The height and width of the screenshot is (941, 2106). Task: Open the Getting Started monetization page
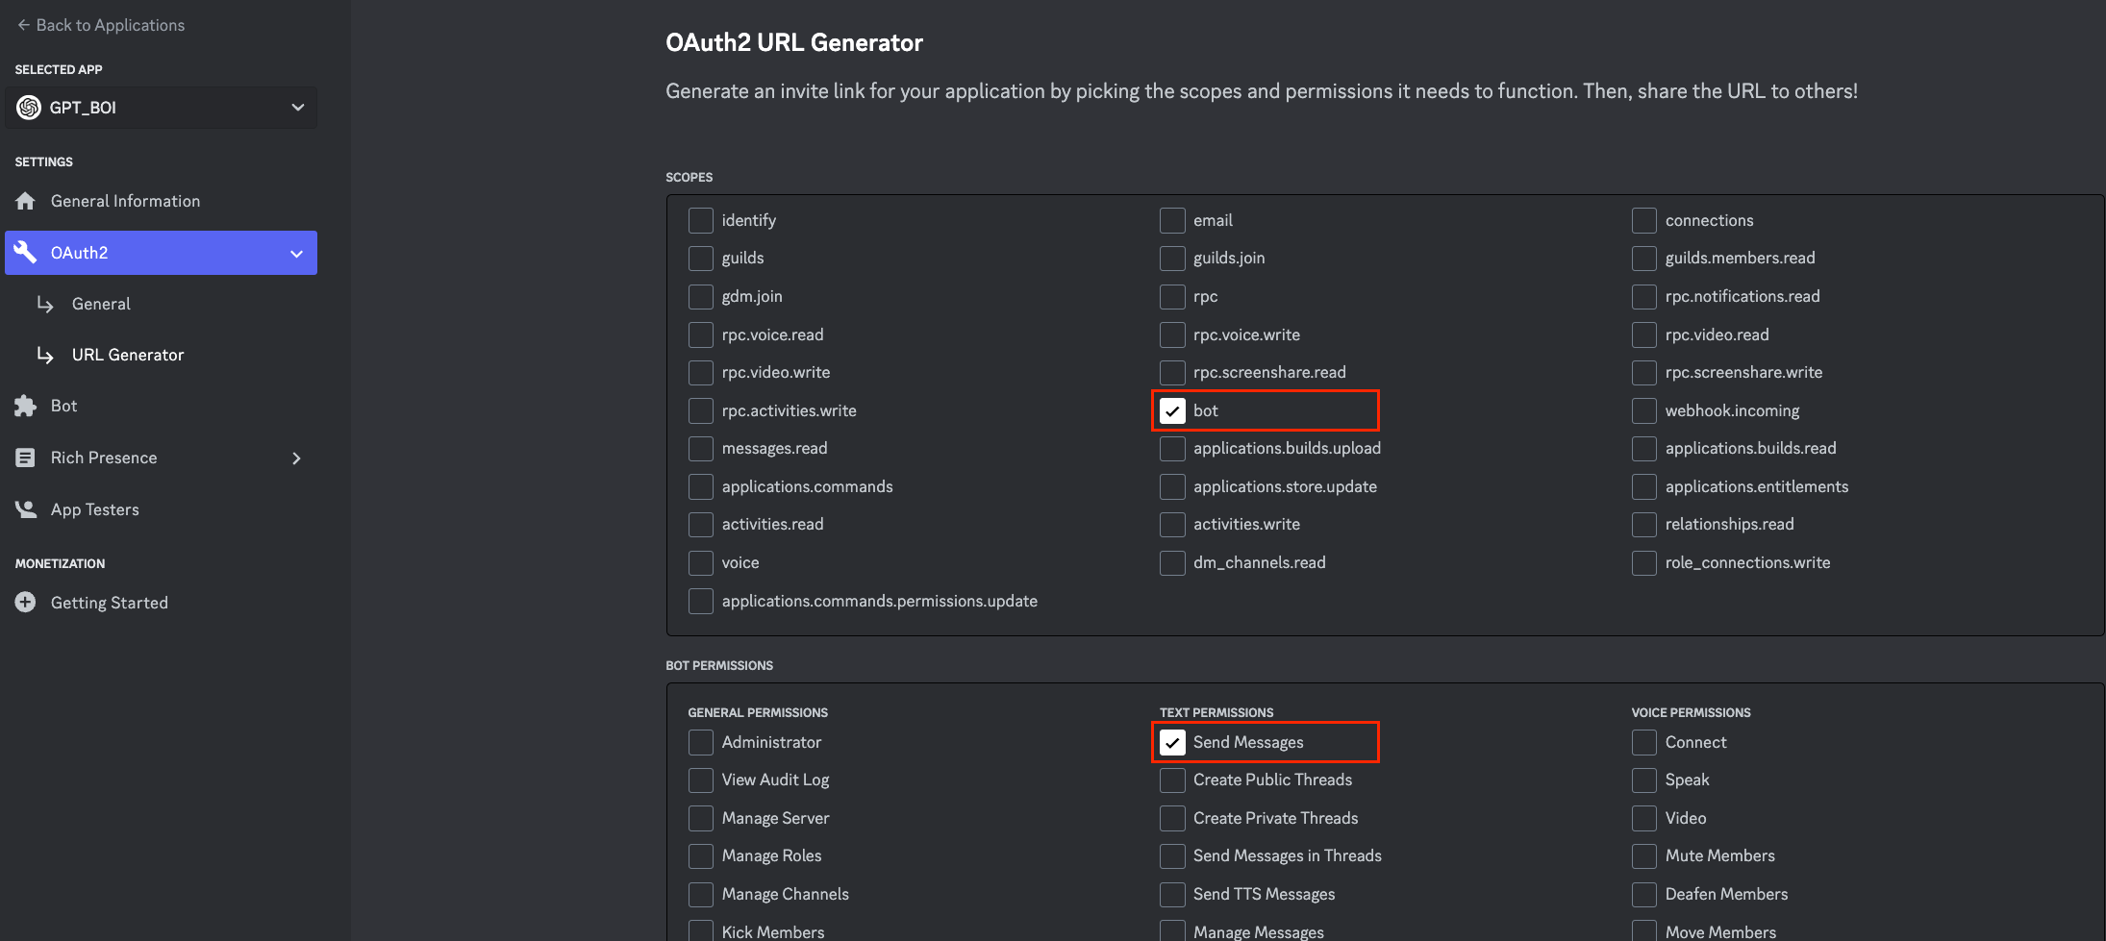tap(109, 603)
